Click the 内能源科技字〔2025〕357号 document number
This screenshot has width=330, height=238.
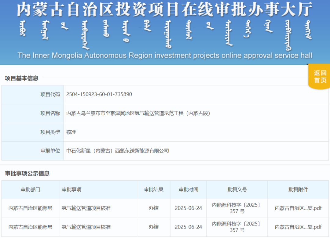pyautogui.click(x=238, y=208)
